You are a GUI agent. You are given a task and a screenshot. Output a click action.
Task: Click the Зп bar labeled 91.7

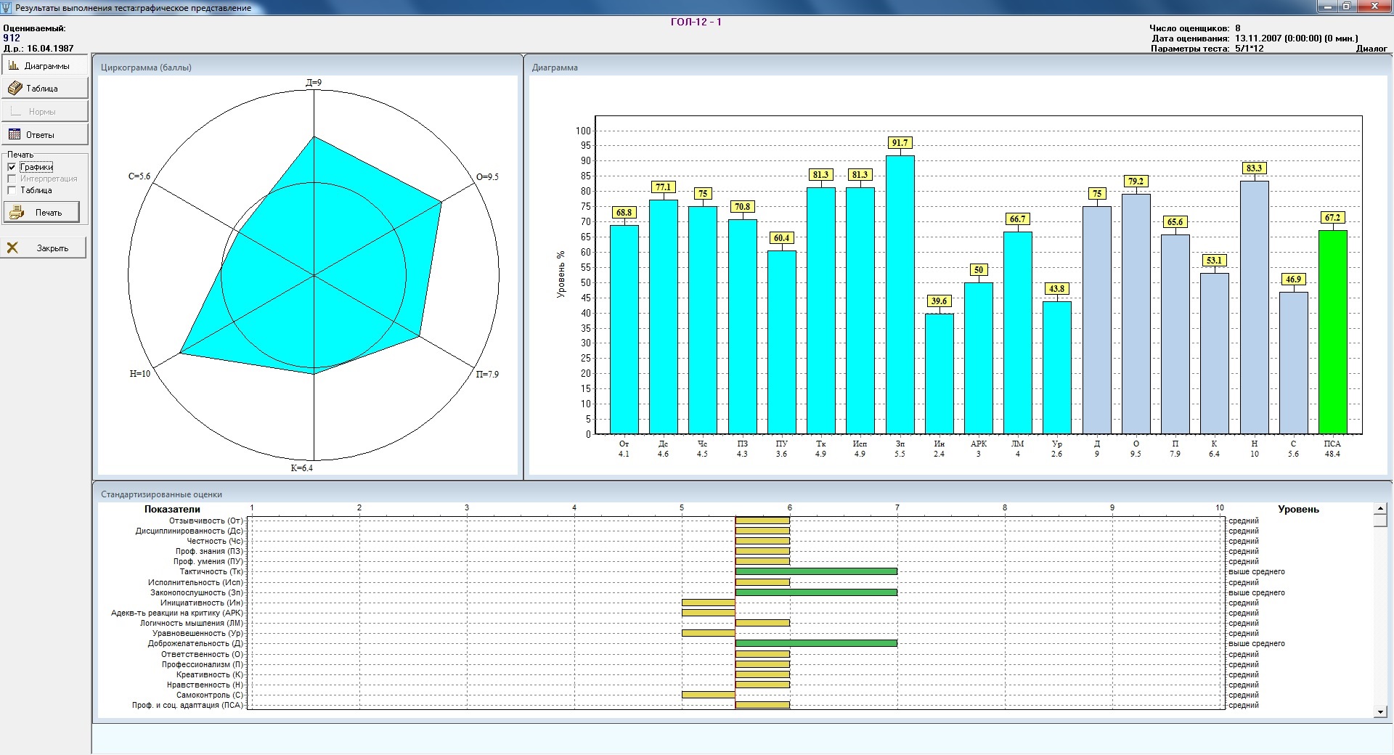point(900,294)
